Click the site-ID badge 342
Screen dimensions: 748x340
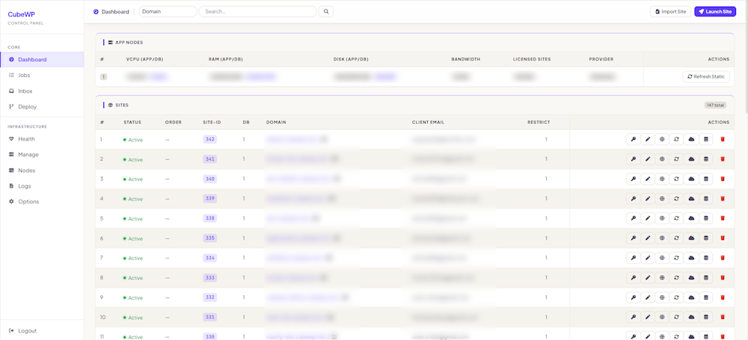210,139
